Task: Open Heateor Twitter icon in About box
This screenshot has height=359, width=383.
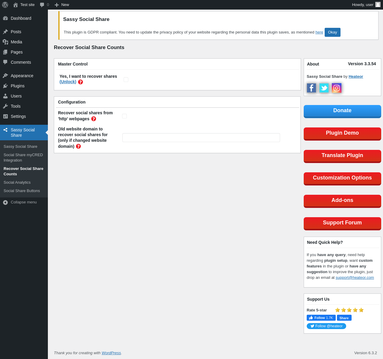Action: [x=324, y=88]
